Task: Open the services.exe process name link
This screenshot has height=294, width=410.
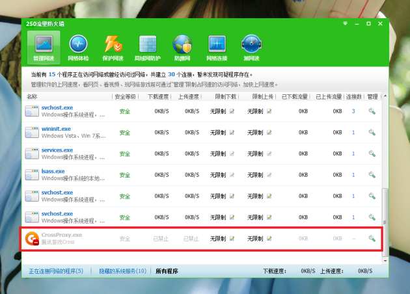Action: coord(57,150)
